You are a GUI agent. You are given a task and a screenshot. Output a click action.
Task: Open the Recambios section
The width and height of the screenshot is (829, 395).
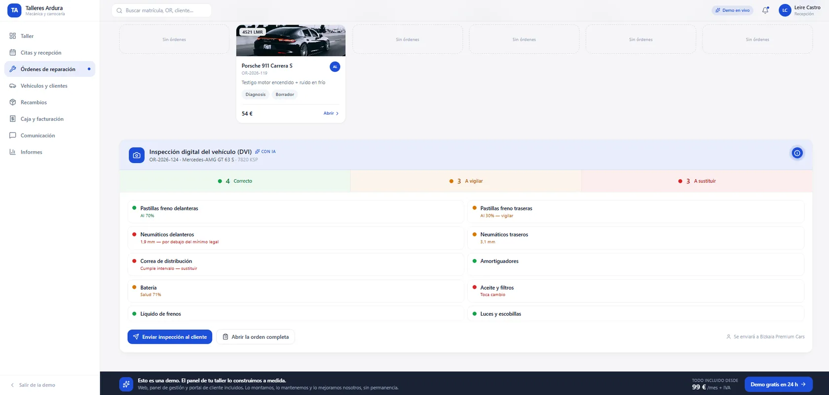(49, 102)
